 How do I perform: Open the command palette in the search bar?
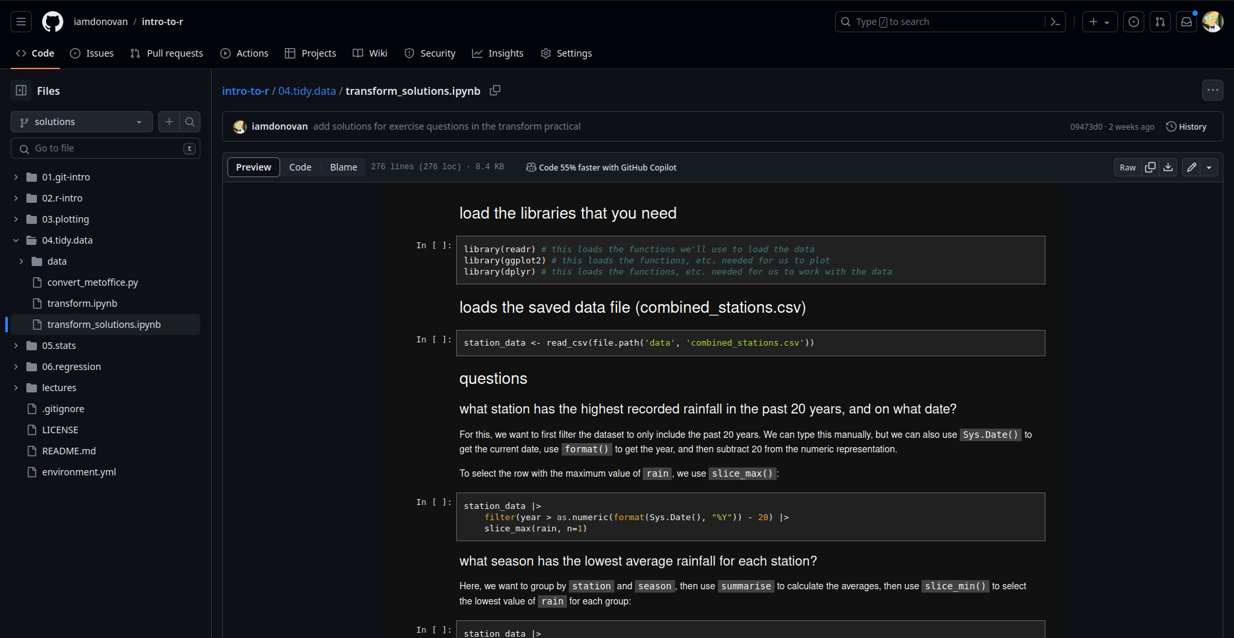coord(1055,22)
